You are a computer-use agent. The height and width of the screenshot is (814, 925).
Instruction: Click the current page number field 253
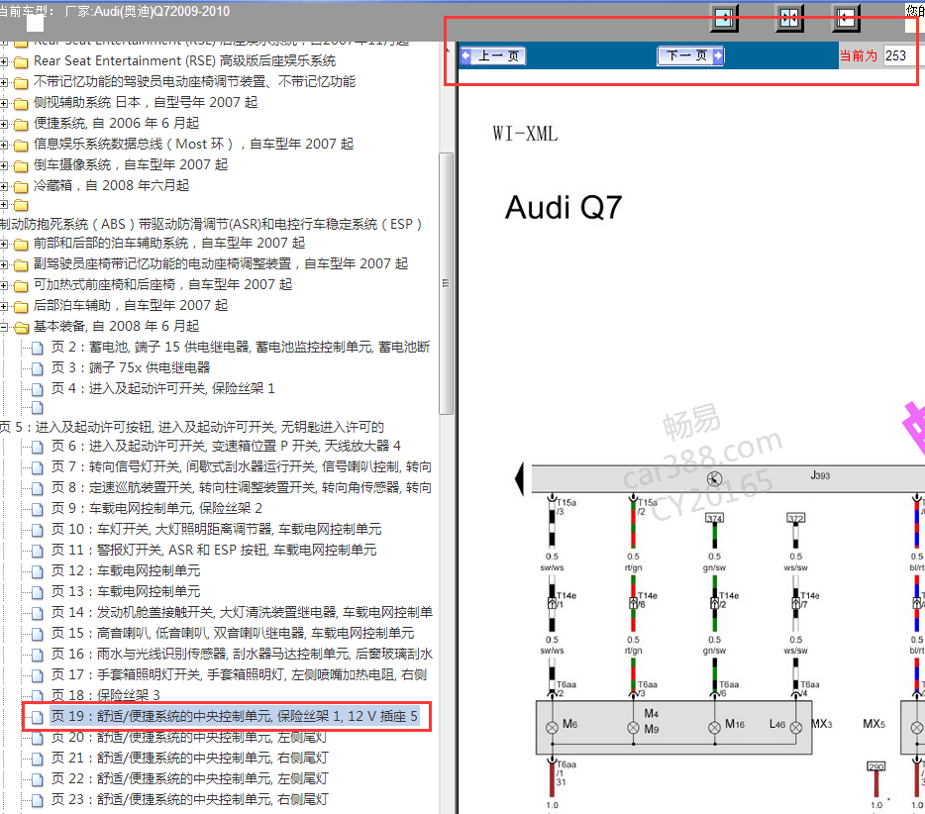point(899,56)
